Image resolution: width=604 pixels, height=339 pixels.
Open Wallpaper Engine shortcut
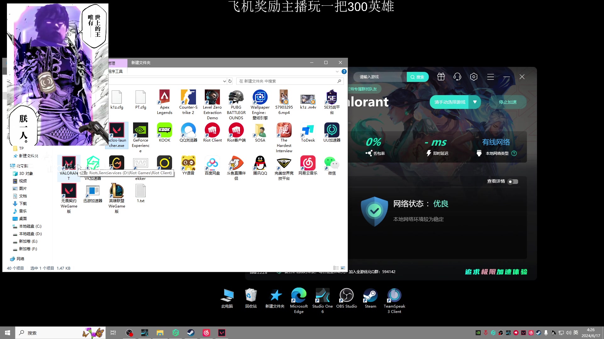tap(260, 105)
